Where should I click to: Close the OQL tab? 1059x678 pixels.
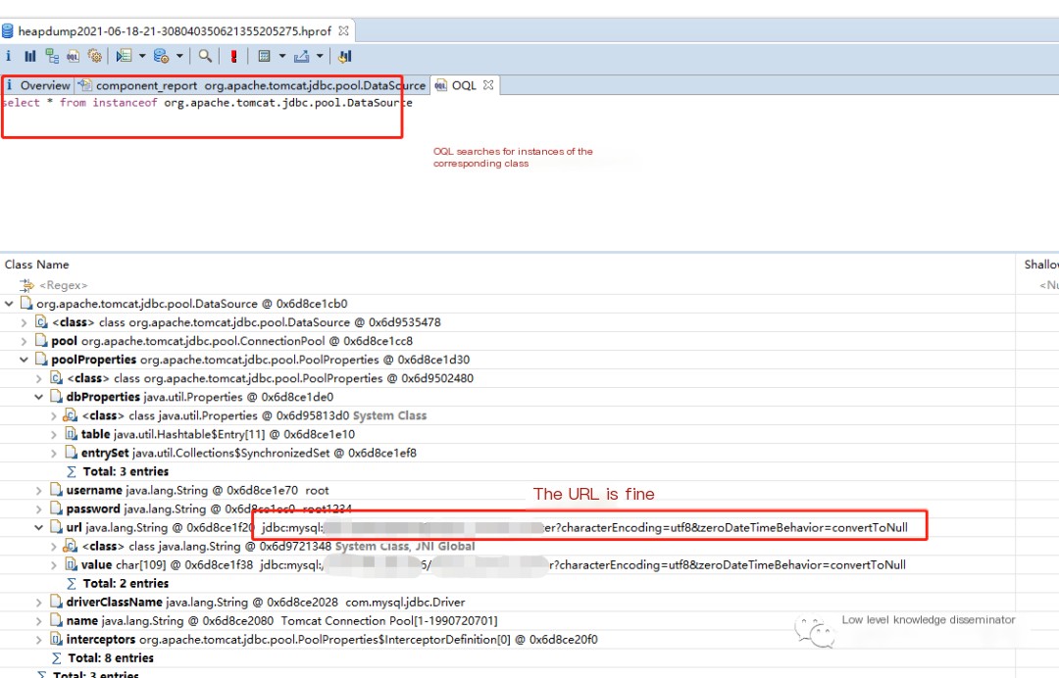point(488,85)
